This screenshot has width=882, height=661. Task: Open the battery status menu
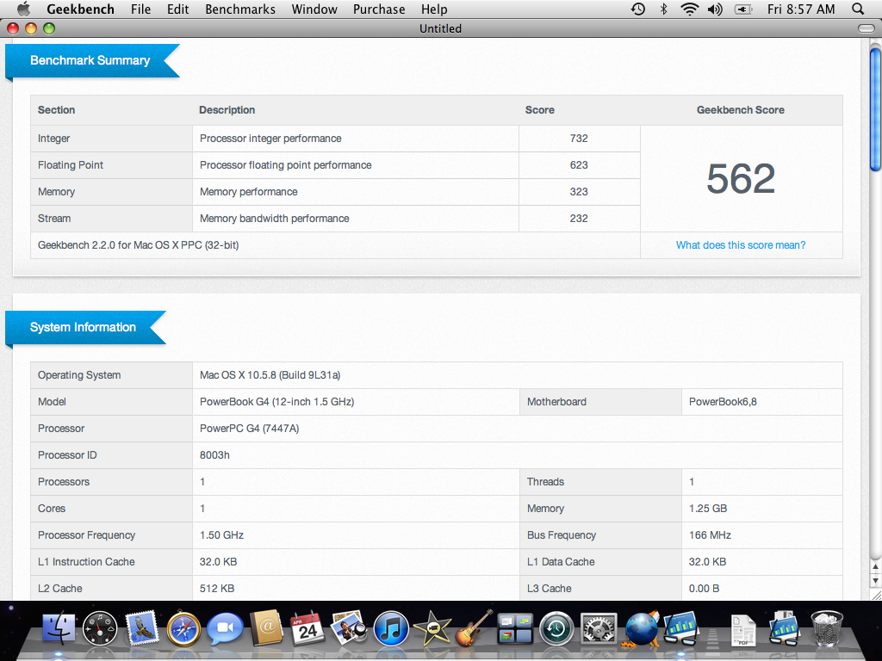(x=743, y=9)
